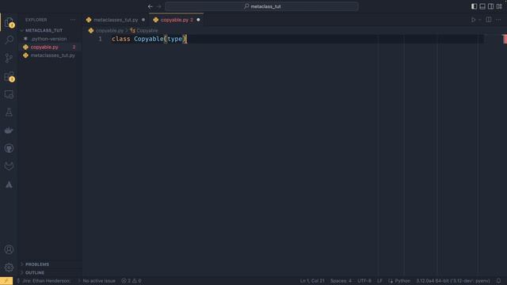Open the Remote Explorer view
The width and height of the screenshot is (507, 285).
point(9,94)
